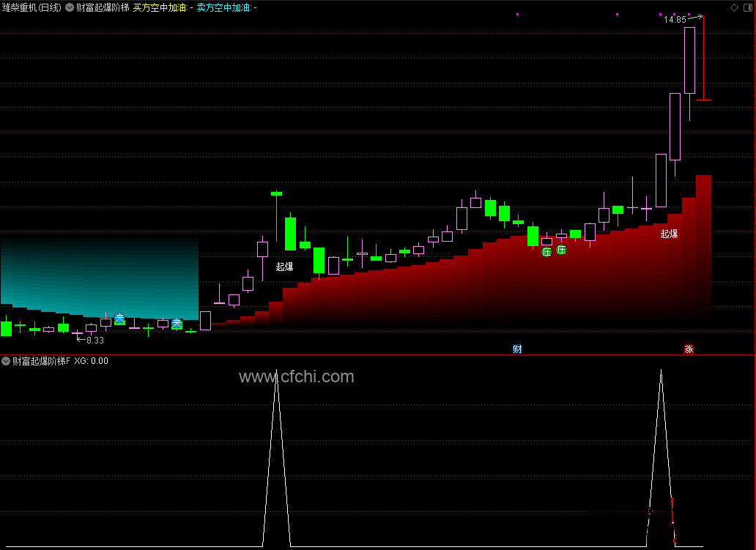Click the 财富起爆阶梯F XG: 0.00 label
This screenshot has width=756, height=550.
pyautogui.click(x=60, y=360)
